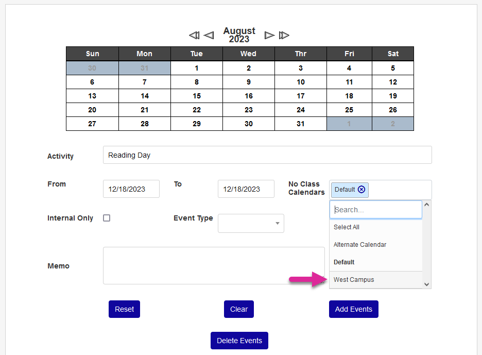The width and height of the screenshot is (482, 355).
Task: Click the Default option in list
Action: [344, 262]
